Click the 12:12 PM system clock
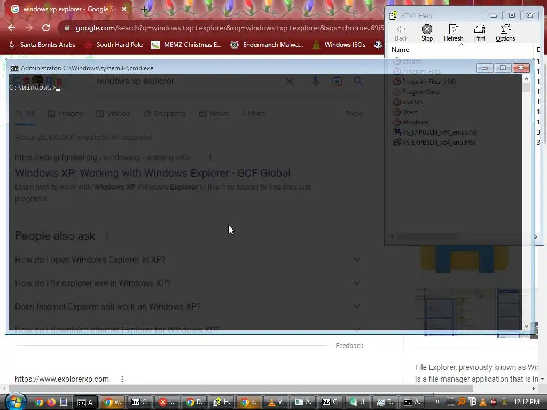 (526, 402)
